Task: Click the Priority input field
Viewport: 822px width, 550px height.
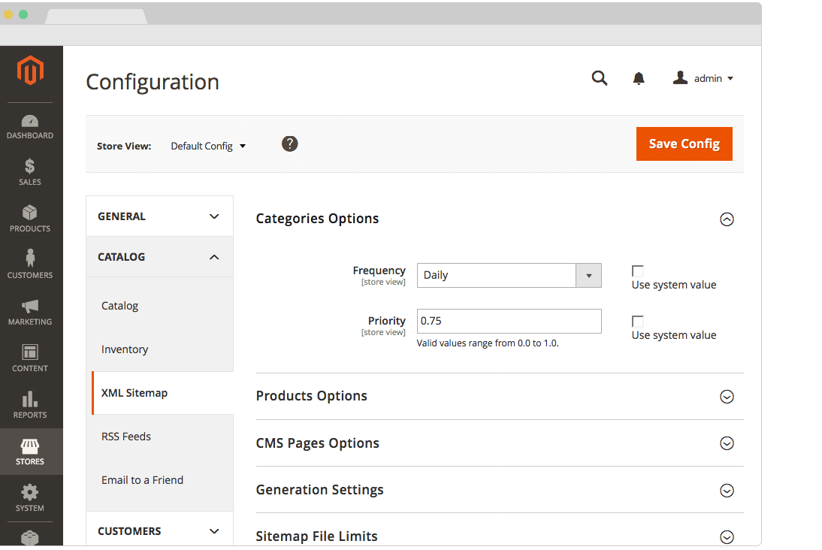Action: coord(509,321)
